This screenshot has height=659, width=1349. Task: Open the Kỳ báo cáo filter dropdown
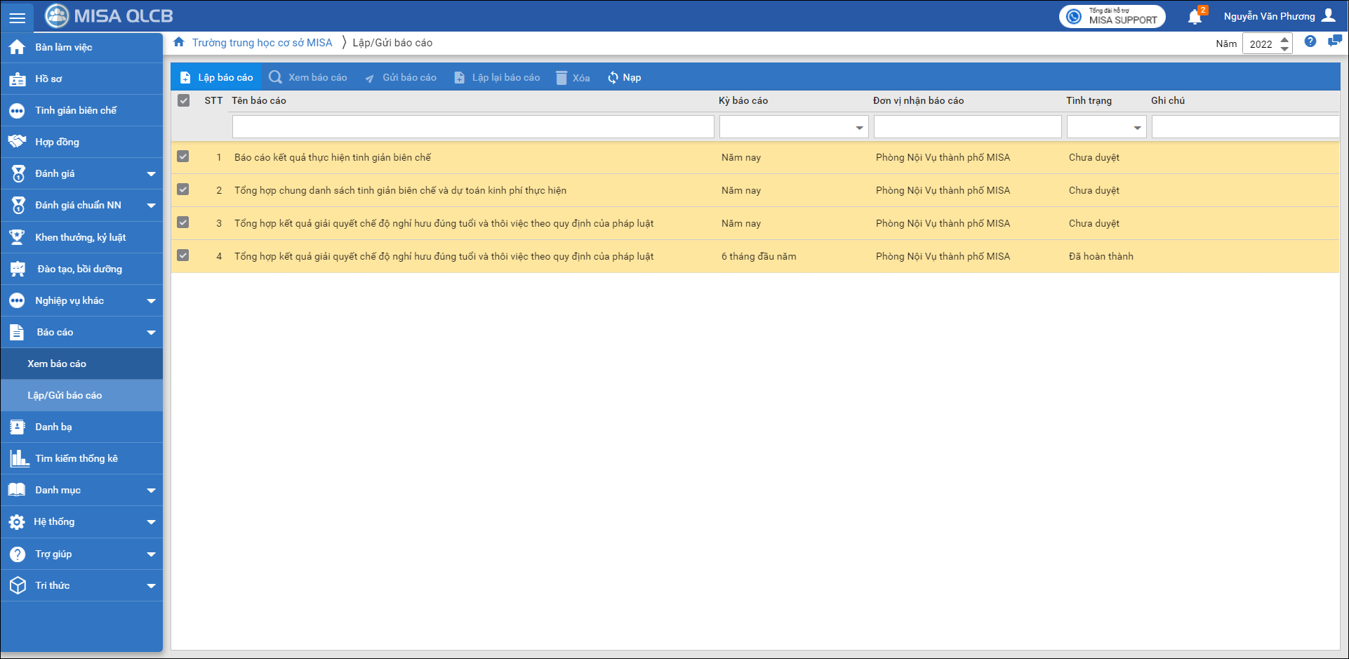(x=859, y=128)
